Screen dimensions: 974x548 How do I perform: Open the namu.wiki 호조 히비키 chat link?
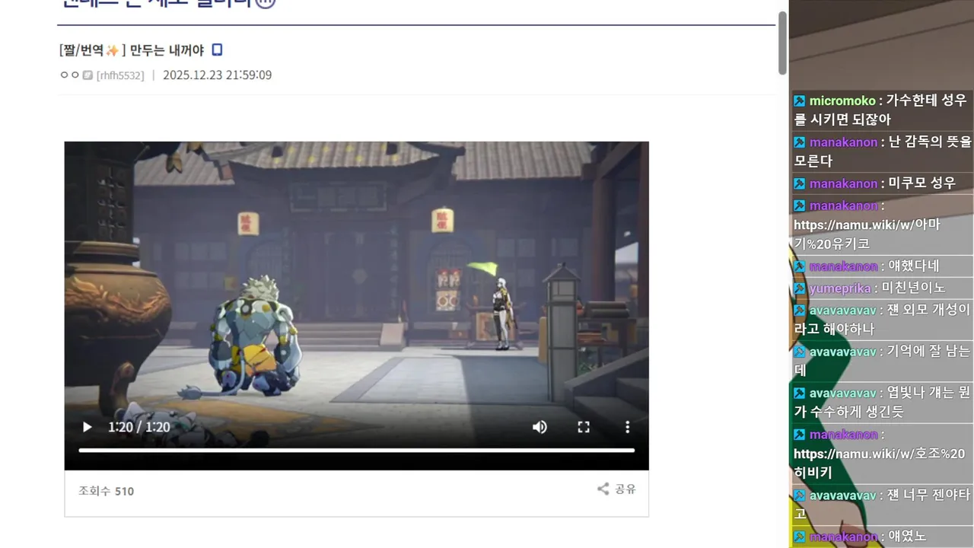pos(879,464)
